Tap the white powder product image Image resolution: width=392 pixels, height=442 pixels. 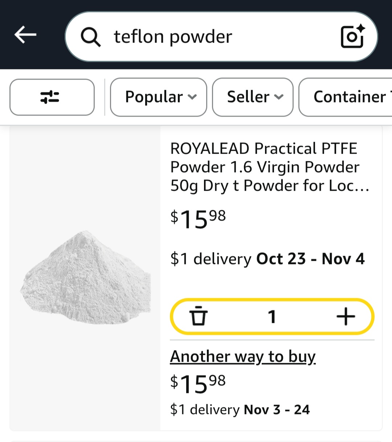[85, 278]
